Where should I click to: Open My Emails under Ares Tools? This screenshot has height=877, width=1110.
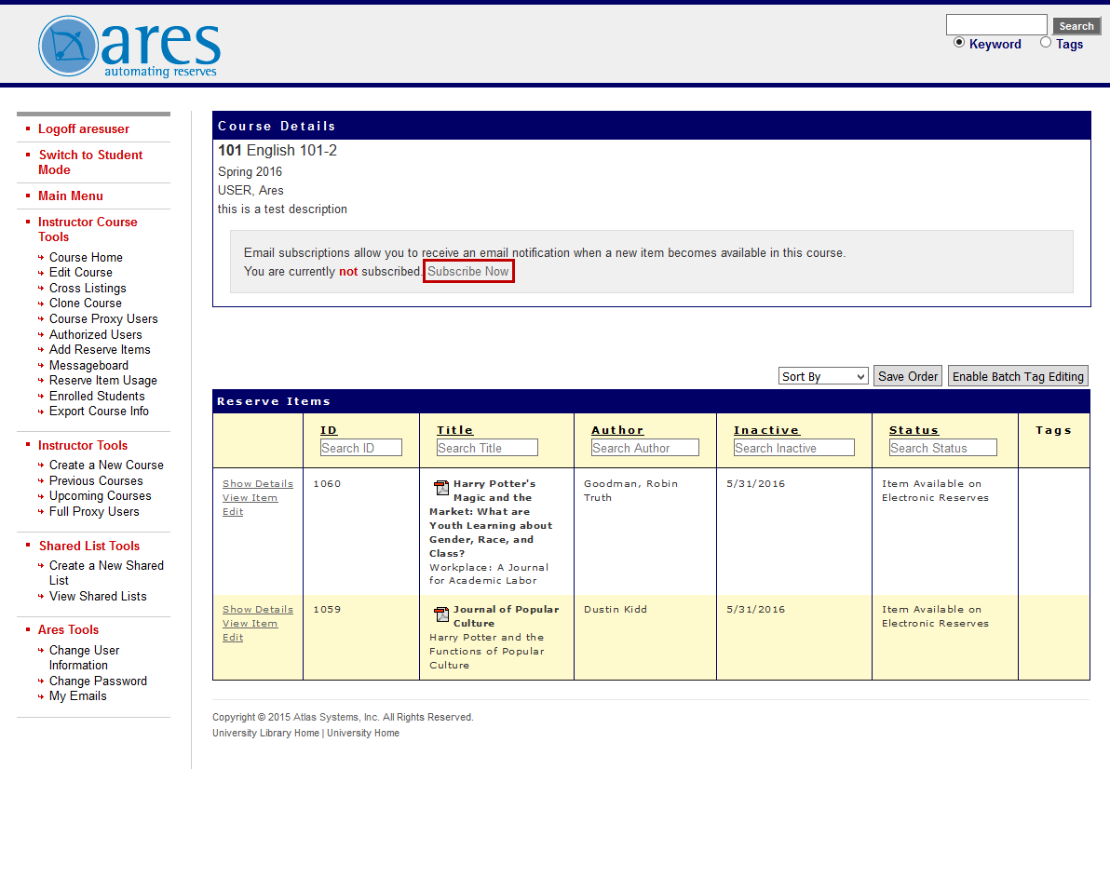[x=77, y=695]
